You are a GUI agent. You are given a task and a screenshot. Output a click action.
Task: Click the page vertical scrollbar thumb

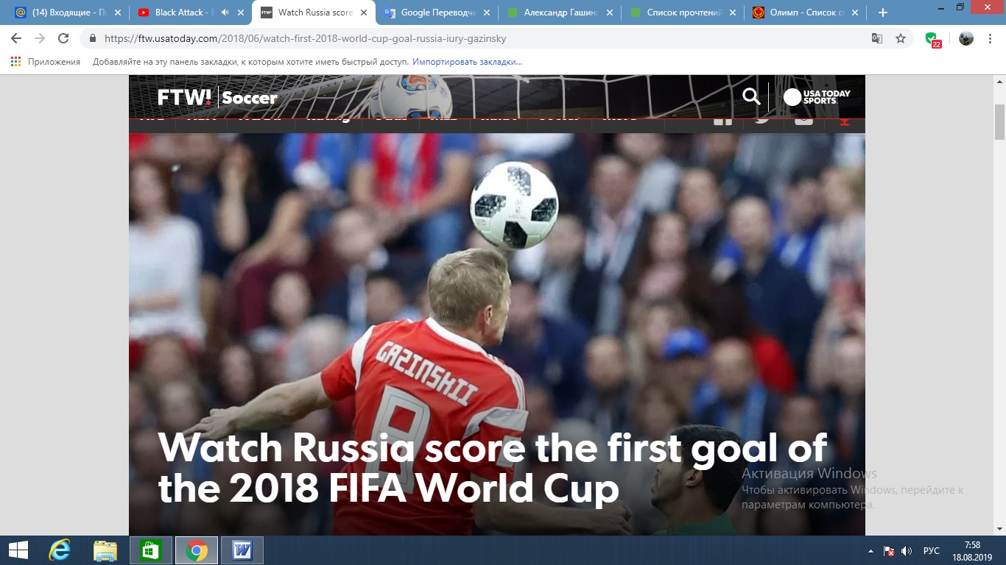pyautogui.click(x=999, y=121)
